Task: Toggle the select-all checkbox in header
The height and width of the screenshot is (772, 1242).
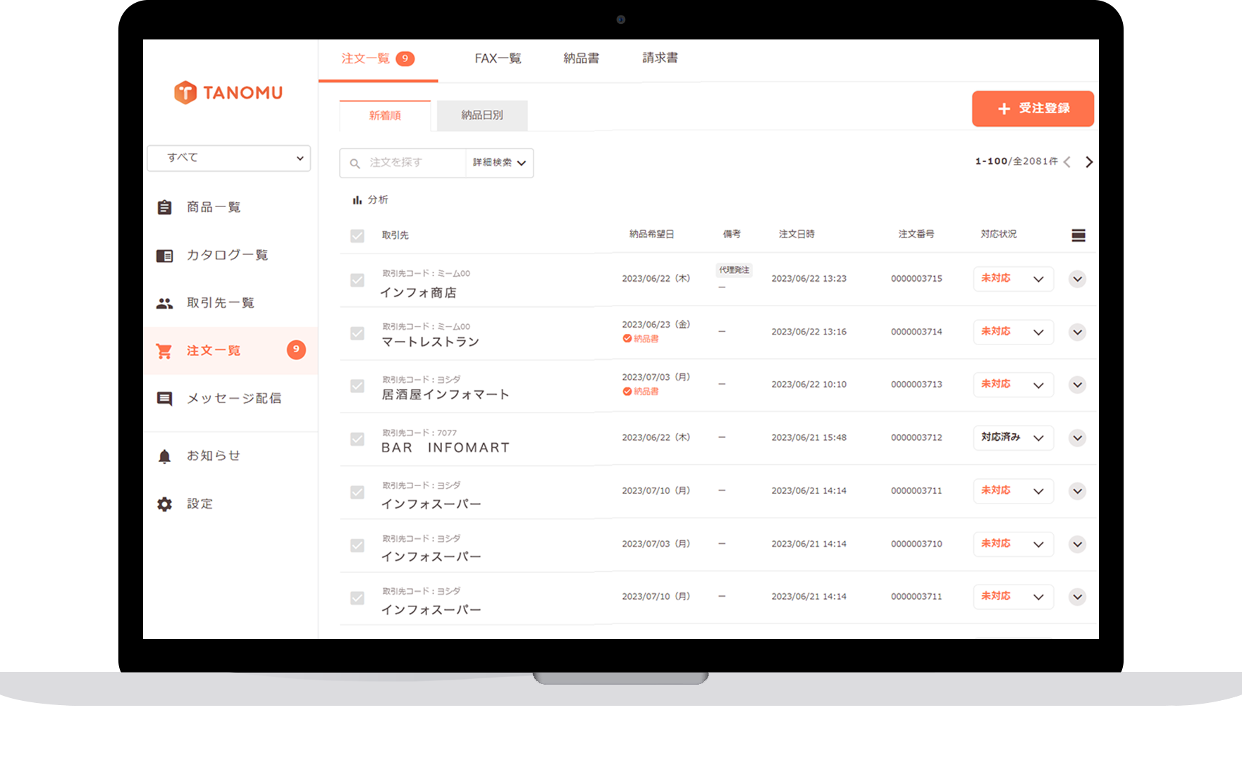Action: (x=357, y=236)
